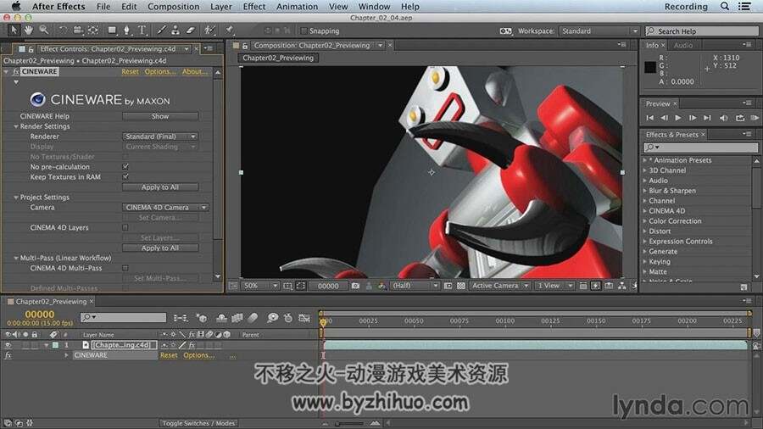Select the Pan Behind anchor tool
This screenshot has width=763, height=429.
[x=93, y=31]
